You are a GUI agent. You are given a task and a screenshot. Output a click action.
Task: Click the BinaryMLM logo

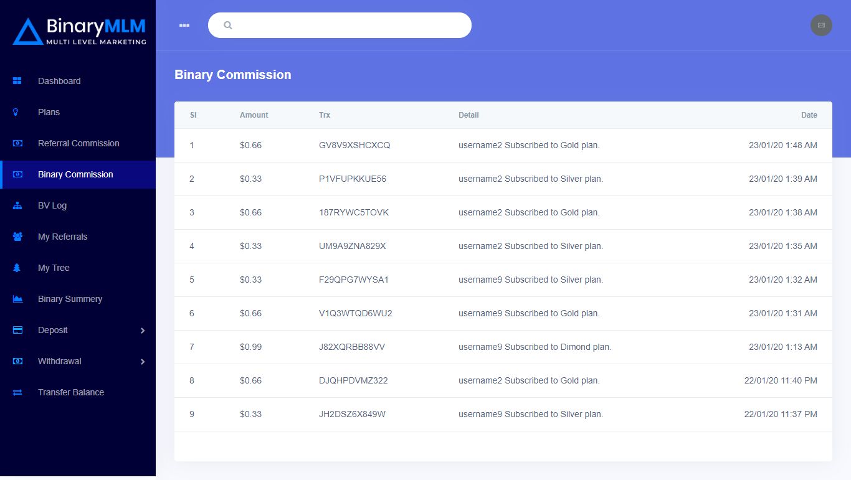point(79,31)
